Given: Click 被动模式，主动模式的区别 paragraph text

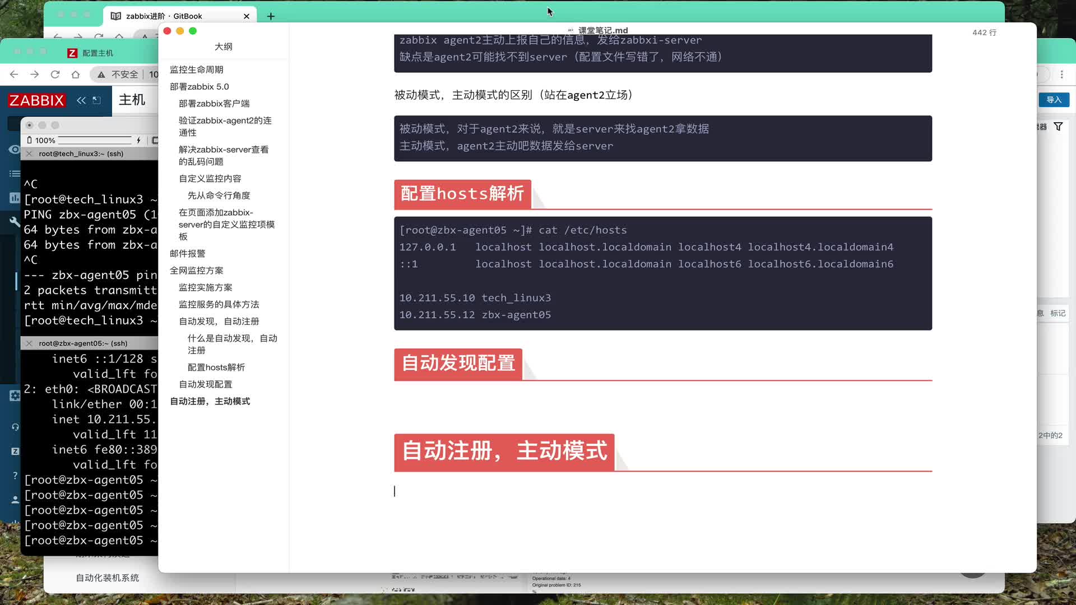Looking at the screenshot, I should pos(516,95).
